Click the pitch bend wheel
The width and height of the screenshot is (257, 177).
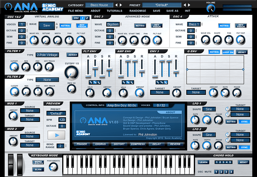click(11, 165)
